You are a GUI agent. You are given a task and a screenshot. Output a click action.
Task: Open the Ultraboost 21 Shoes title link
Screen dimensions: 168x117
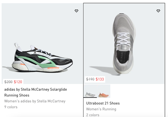tap(103, 103)
